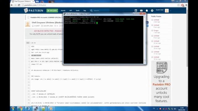The height and width of the screenshot is (111, 198).
Task: Open the Untitled paste from 14 sec ago
Action: point(156,47)
